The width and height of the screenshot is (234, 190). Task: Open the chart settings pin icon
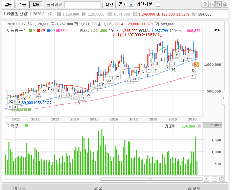(x=205, y=4)
